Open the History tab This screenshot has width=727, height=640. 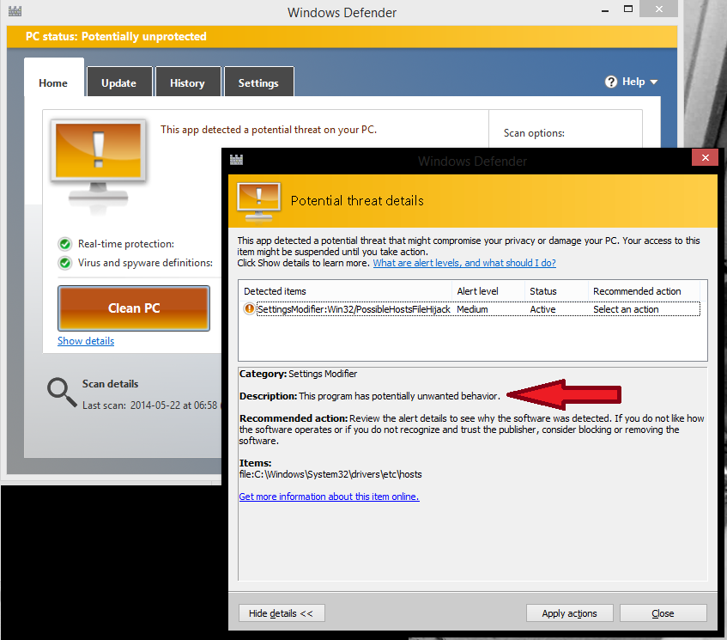point(187,82)
